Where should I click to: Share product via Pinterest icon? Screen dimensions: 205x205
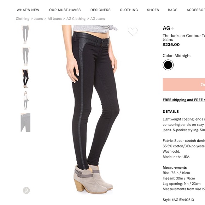pyautogui.click(x=26, y=191)
